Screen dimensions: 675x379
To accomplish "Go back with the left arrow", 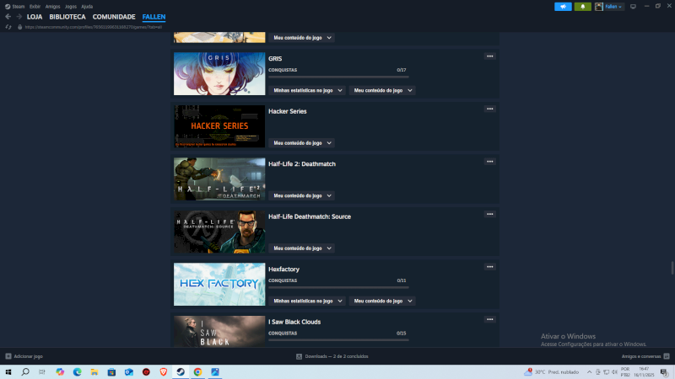I will pyautogui.click(x=8, y=17).
